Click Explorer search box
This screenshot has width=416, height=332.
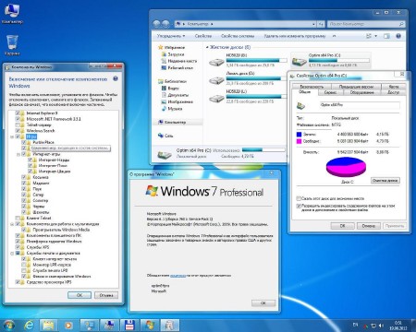366,24
